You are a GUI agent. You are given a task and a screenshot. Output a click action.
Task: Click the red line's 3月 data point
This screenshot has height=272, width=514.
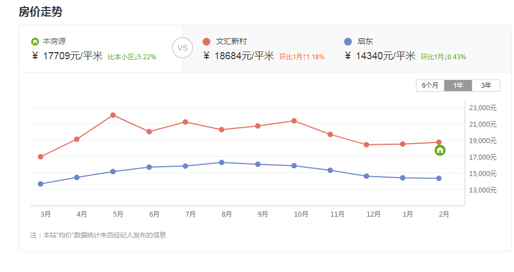41,157
